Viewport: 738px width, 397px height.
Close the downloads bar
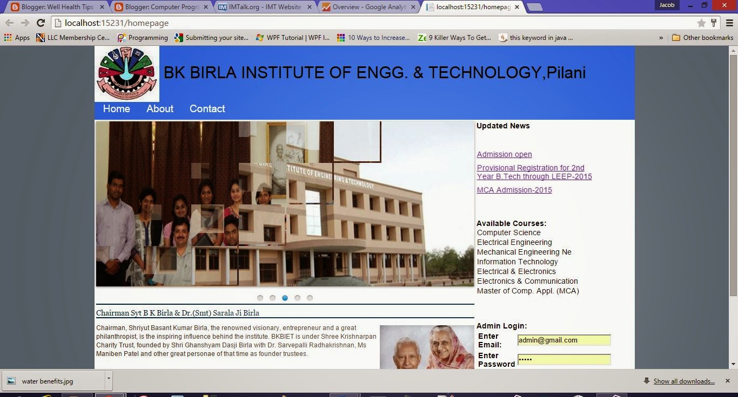pyautogui.click(x=727, y=381)
